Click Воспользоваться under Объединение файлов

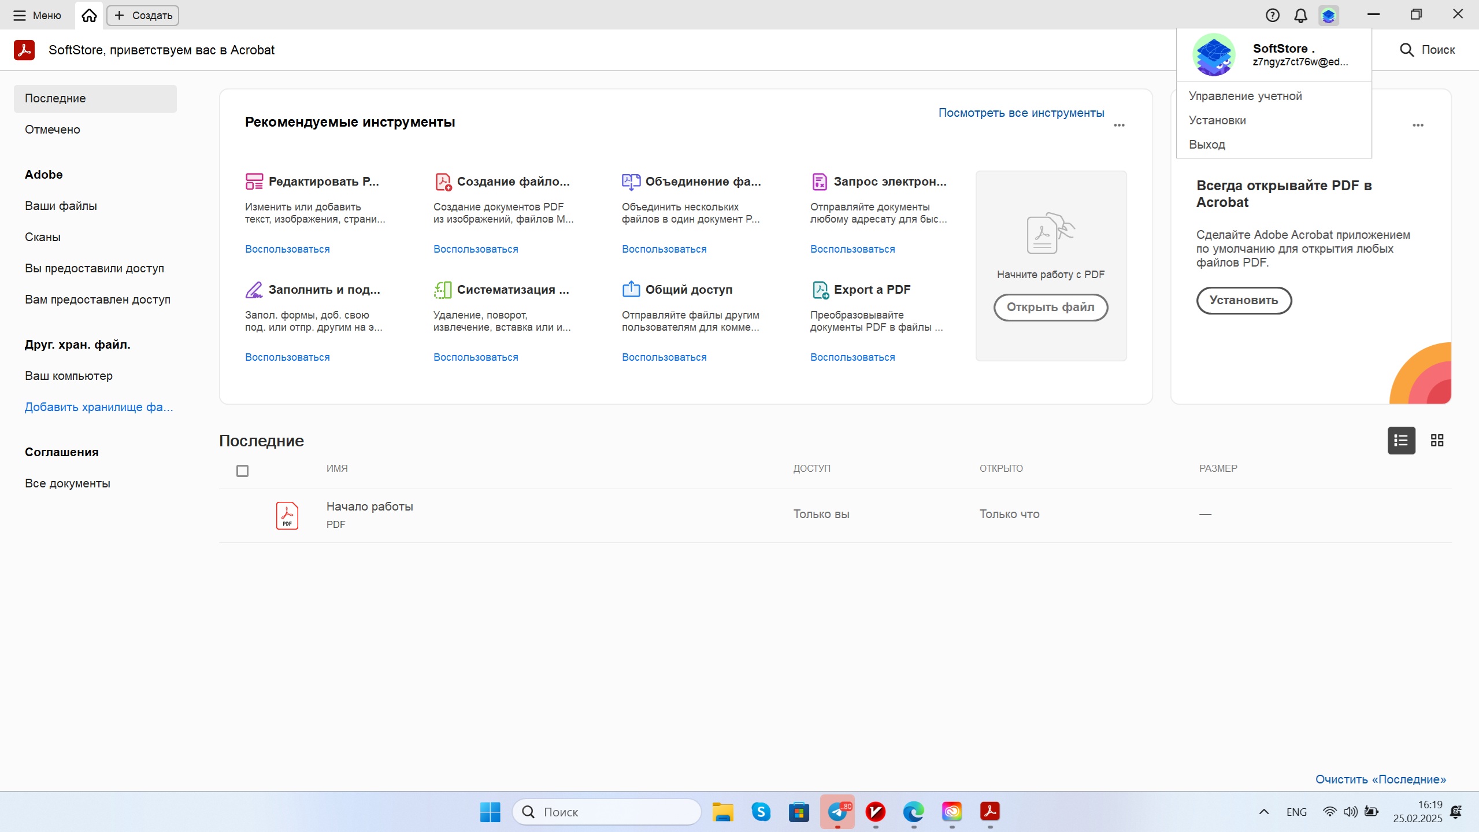coord(664,249)
